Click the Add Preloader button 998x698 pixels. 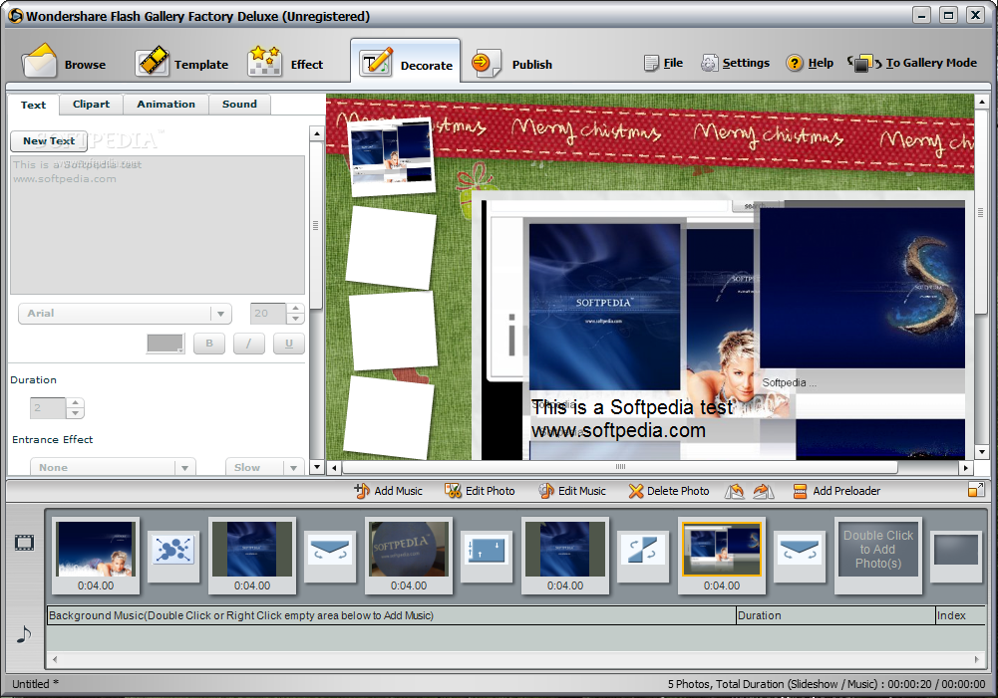836,491
